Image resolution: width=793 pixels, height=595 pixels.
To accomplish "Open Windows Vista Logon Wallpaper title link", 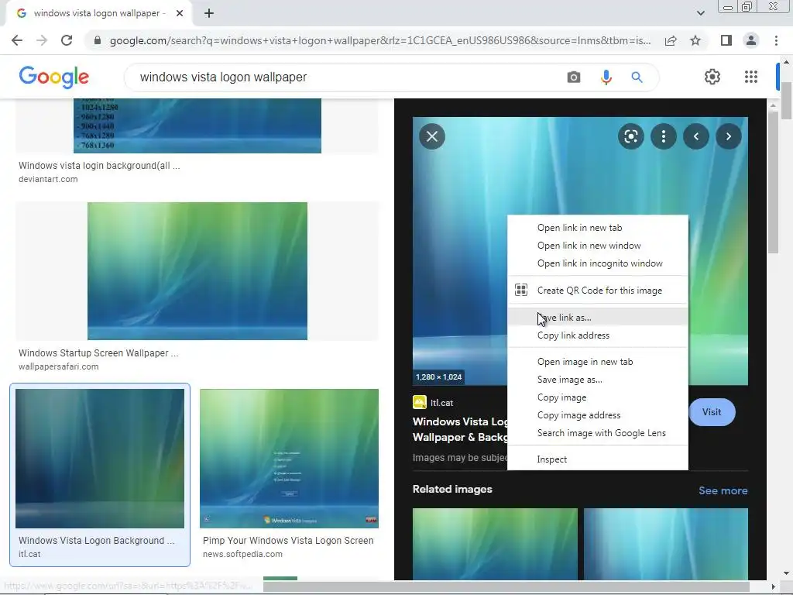I will tap(460, 429).
